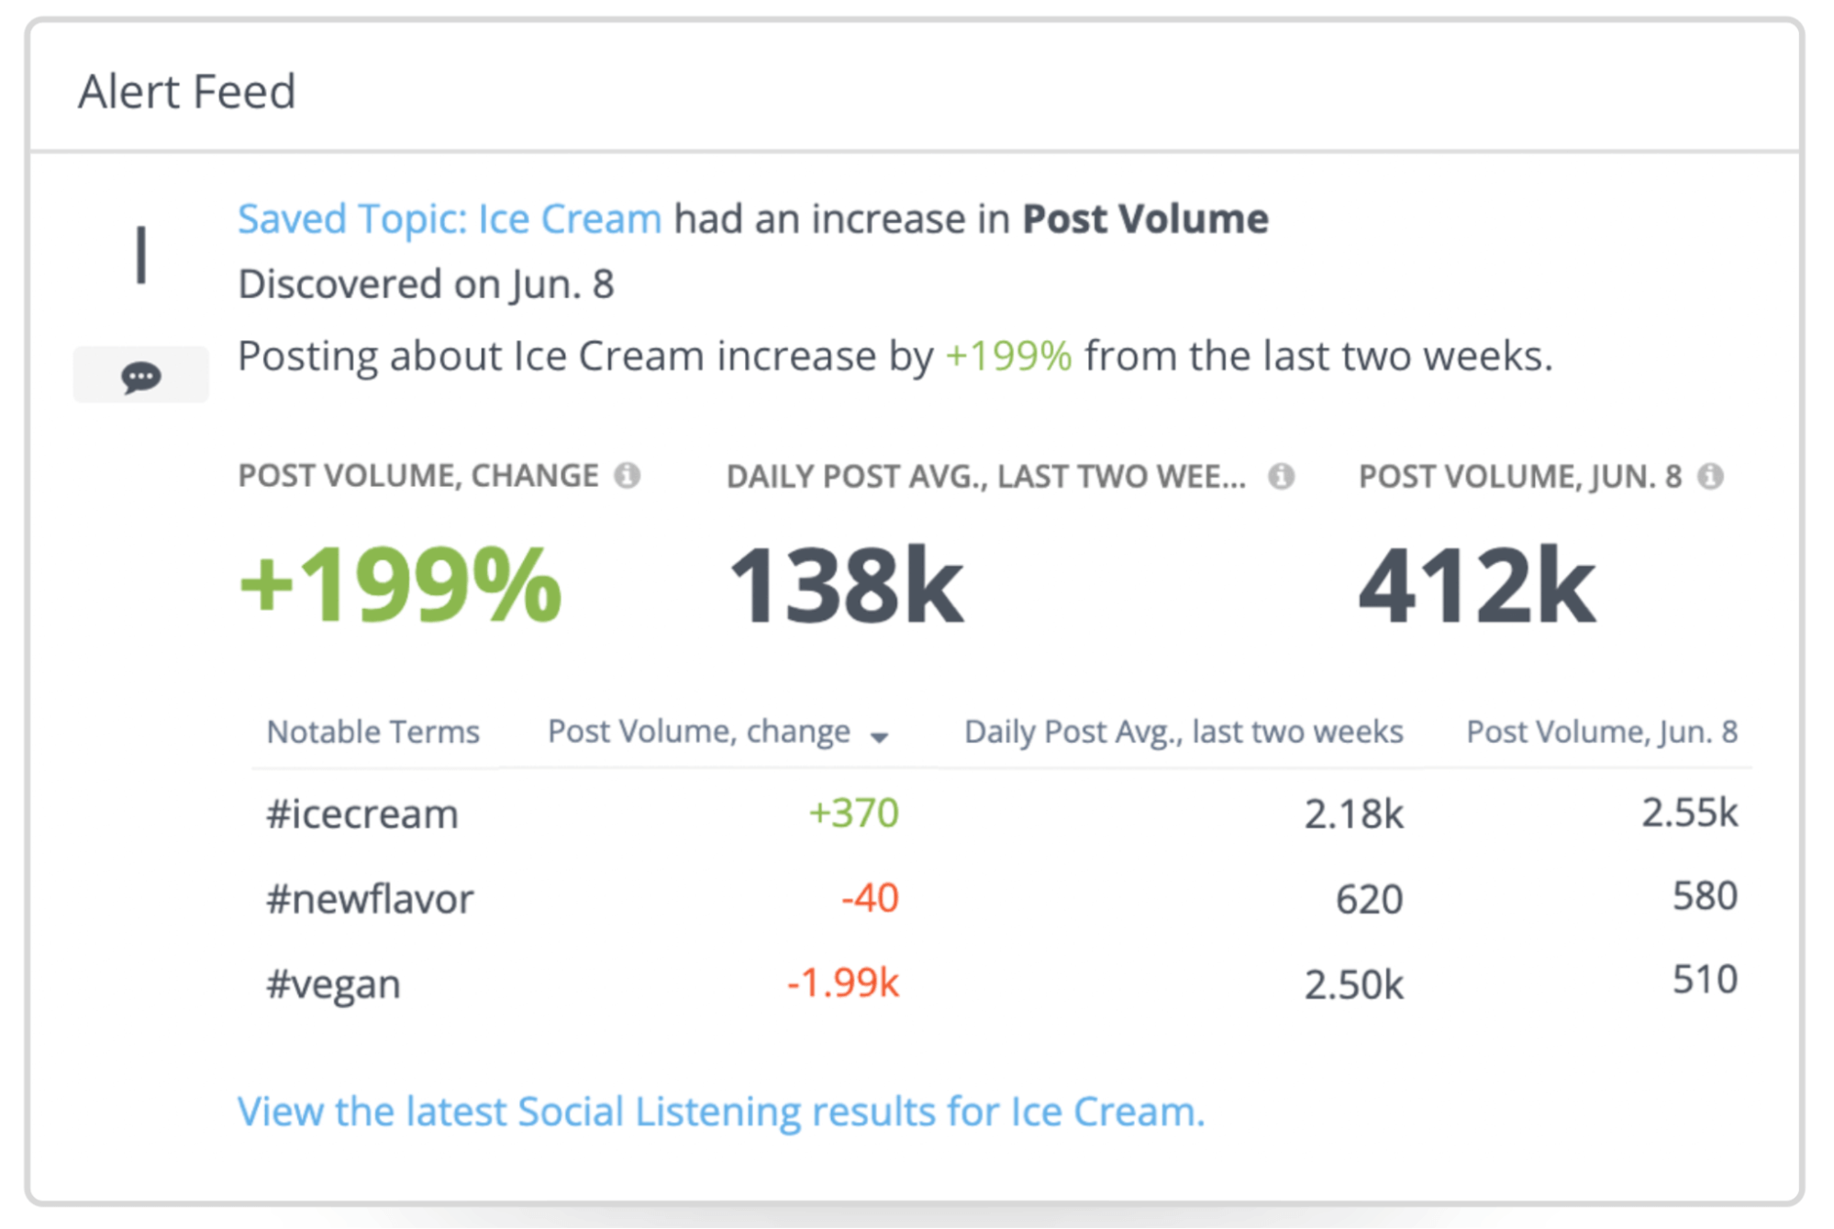This screenshot has height=1229, width=1834.
Task: Click the info icon next to Daily Post Avg
Action: [x=1281, y=476]
